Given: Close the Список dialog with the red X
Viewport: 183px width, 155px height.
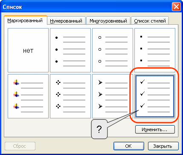Looking at the screenshot, I should pyautogui.click(x=176, y=7).
